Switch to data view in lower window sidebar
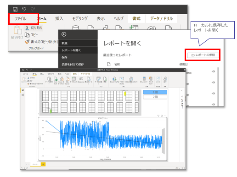Screen dimensions: 237x177 pyautogui.click(x=23, y=95)
